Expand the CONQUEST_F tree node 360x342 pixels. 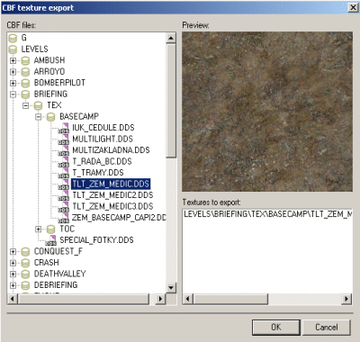[x=13, y=252]
